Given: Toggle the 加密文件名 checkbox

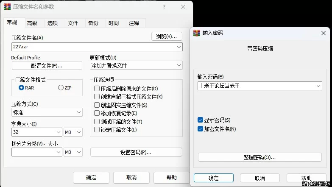Looking at the screenshot, I should pyautogui.click(x=200, y=129).
